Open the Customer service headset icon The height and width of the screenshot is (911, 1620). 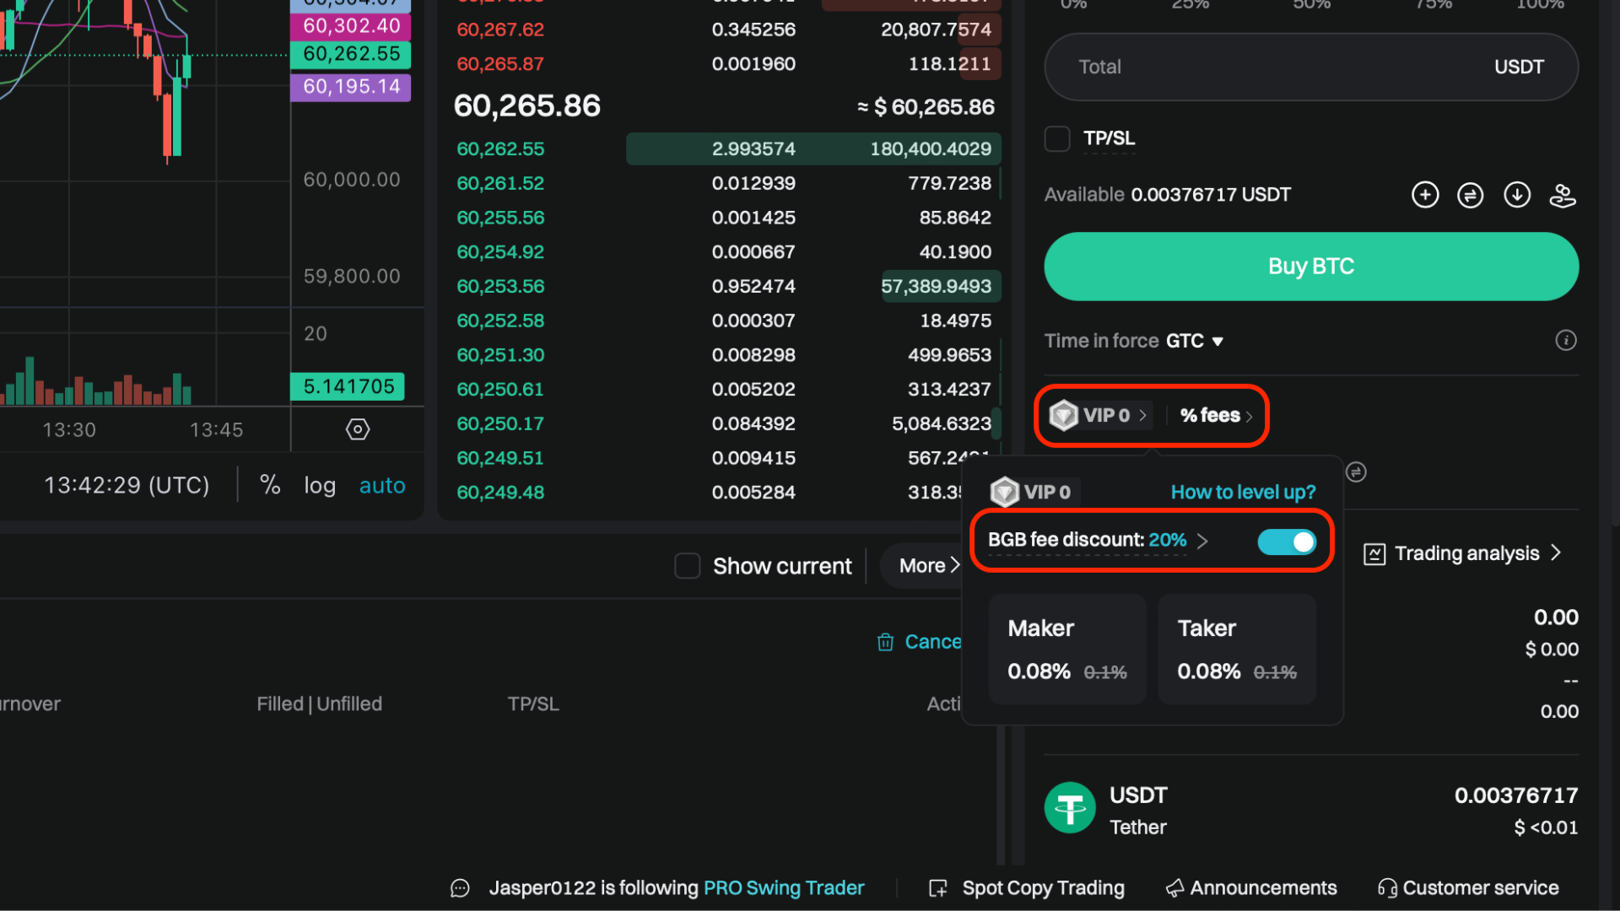pyautogui.click(x=1388, y=887)
